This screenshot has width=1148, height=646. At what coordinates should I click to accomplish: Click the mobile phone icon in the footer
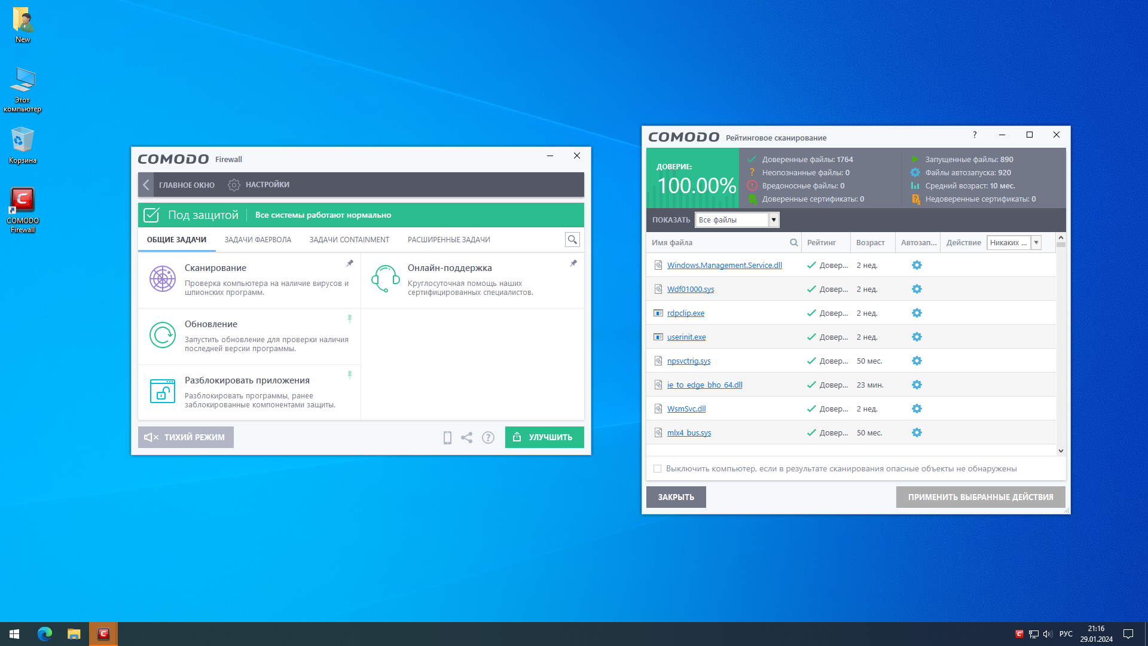click(447, 438)
